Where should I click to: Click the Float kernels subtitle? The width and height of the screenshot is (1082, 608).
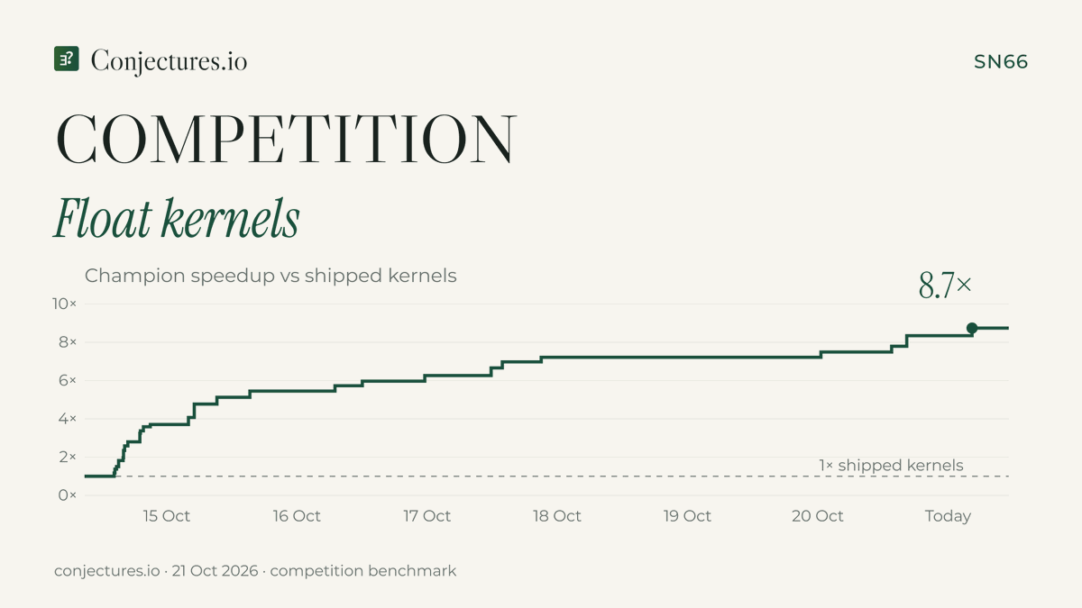[176, 217]
